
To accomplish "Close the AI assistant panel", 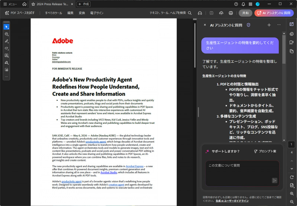I will (205, 25).
